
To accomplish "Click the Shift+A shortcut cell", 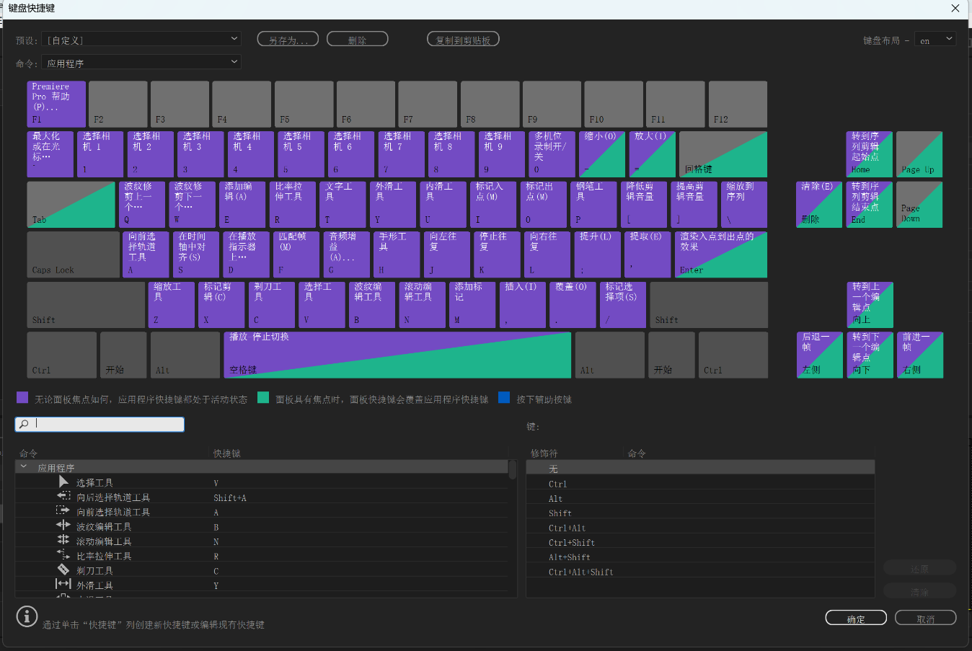I will click(230, 497).
